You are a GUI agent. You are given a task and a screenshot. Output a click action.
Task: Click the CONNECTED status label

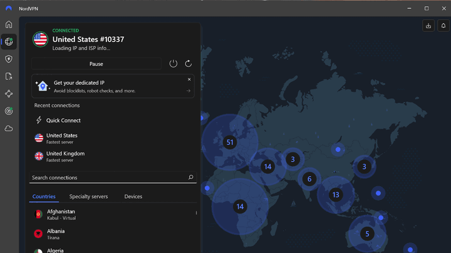(66, 31)
